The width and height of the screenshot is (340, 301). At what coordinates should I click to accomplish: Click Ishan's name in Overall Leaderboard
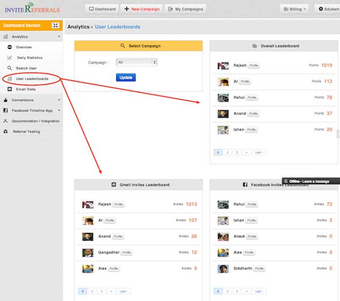click(239, 129)
